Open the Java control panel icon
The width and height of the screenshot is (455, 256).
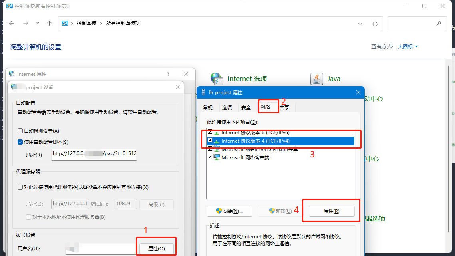click(317, 79)
